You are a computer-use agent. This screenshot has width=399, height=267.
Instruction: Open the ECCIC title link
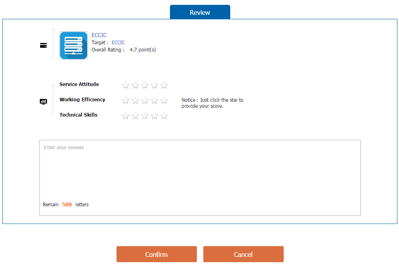[99, 35]
